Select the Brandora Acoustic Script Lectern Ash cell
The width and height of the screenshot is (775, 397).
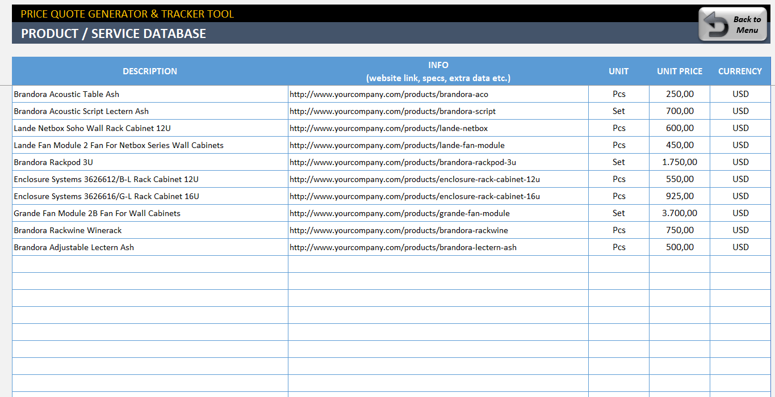(150, 111)
